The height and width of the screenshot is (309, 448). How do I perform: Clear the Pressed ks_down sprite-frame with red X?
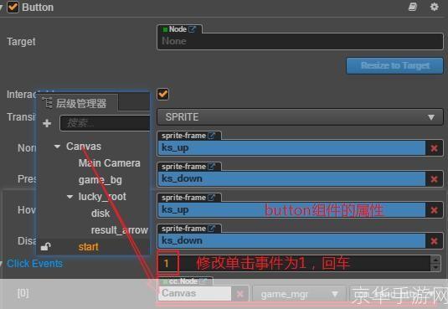(434, 179)
